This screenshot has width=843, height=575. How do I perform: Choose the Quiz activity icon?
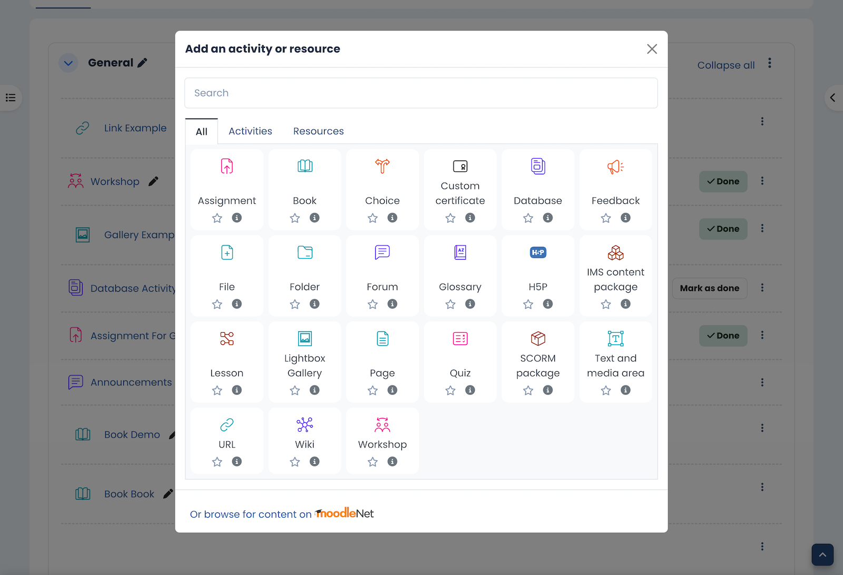460,339
